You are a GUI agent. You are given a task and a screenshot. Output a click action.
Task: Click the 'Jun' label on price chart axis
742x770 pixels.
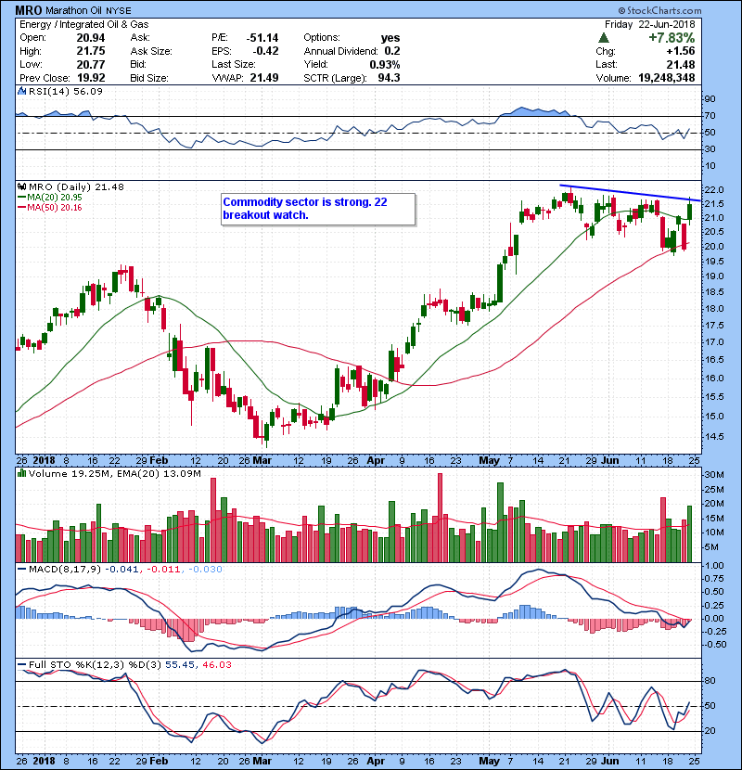point(610,461)
